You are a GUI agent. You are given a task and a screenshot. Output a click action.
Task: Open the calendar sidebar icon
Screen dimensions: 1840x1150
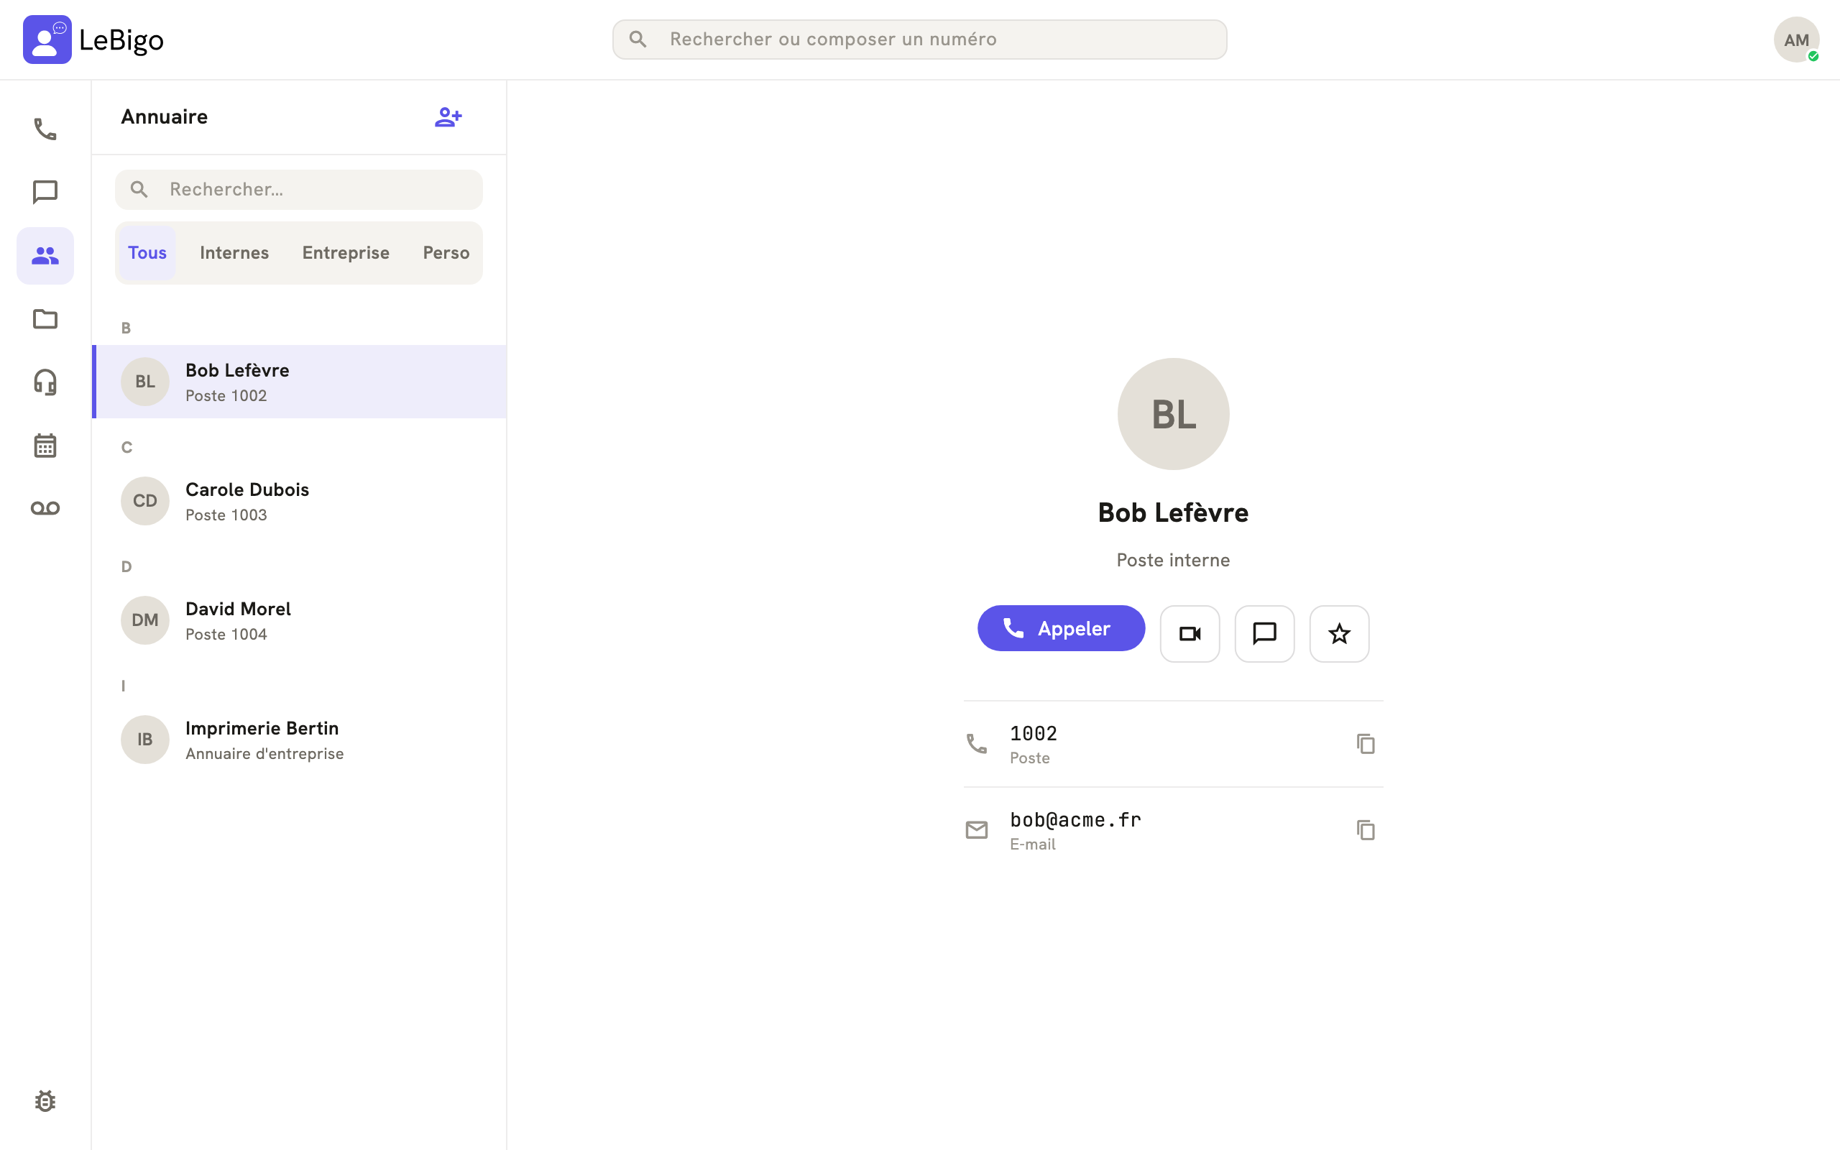[x=45, y=445]
